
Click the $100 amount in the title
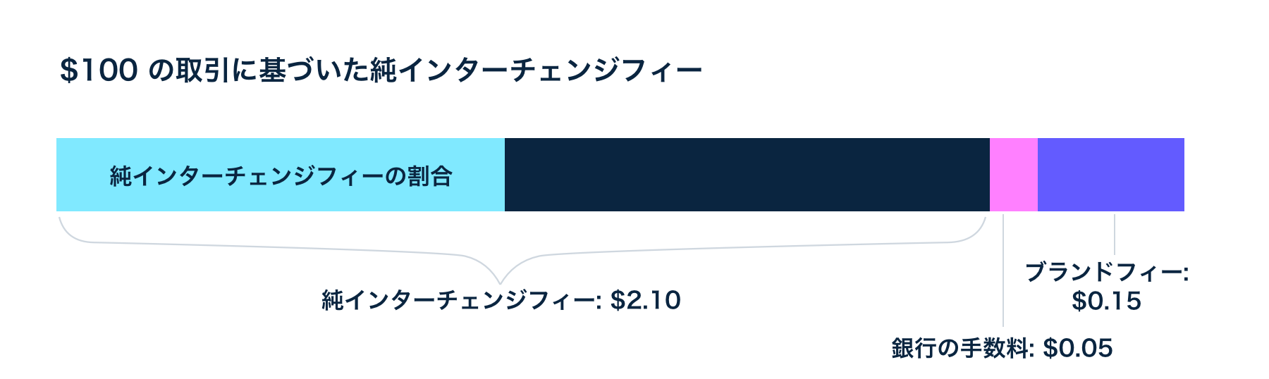click(x=99, y=71)
